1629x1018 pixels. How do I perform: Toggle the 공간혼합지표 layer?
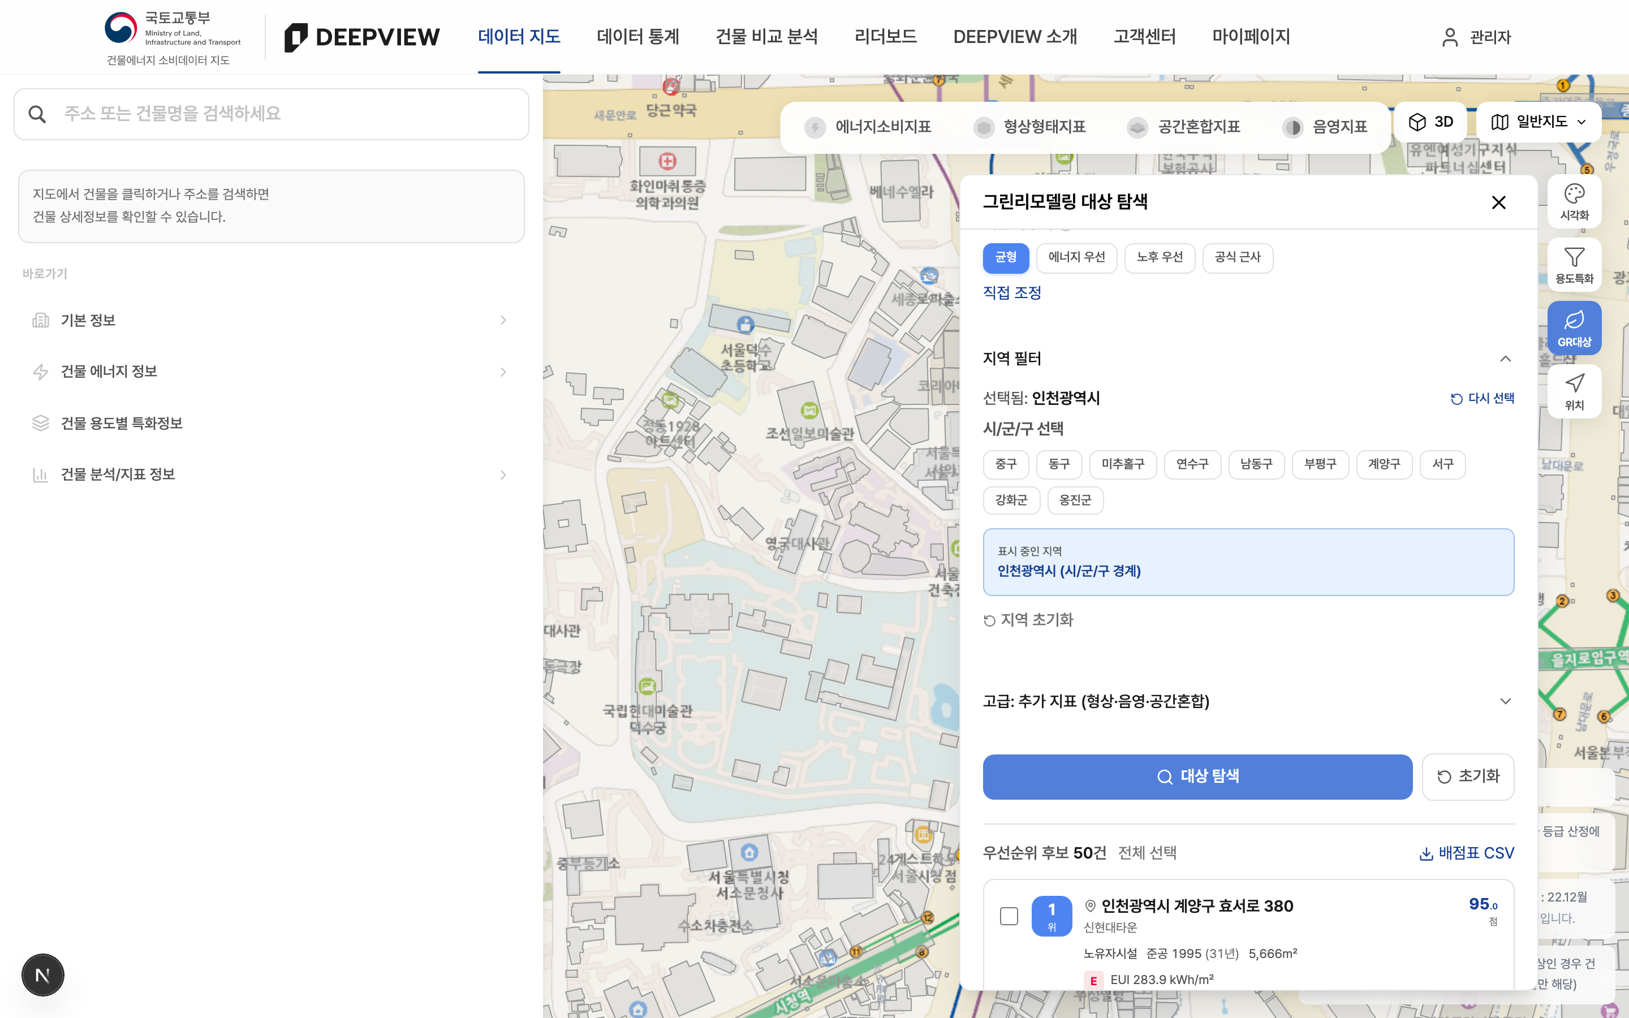click(1183, 127)
